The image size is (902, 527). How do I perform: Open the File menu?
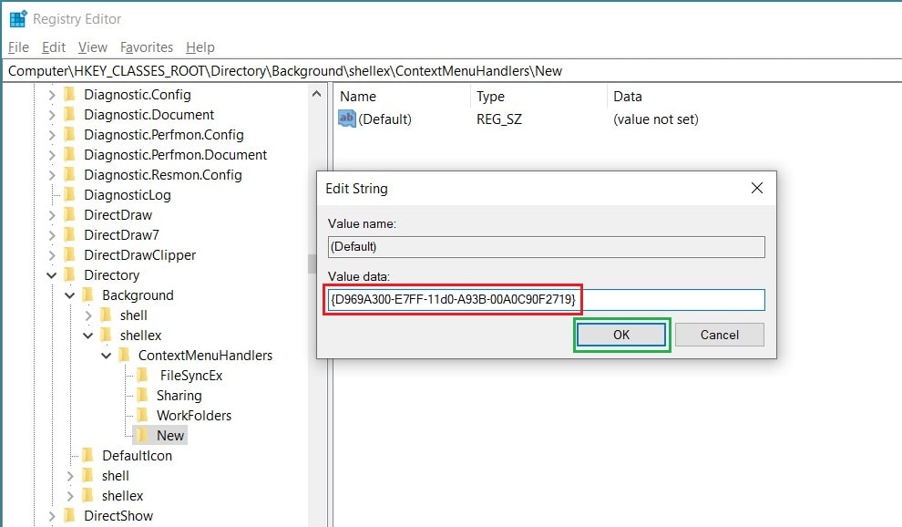[18, 47]
